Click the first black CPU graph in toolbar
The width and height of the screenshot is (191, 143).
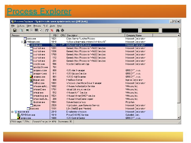click(130, 30)
